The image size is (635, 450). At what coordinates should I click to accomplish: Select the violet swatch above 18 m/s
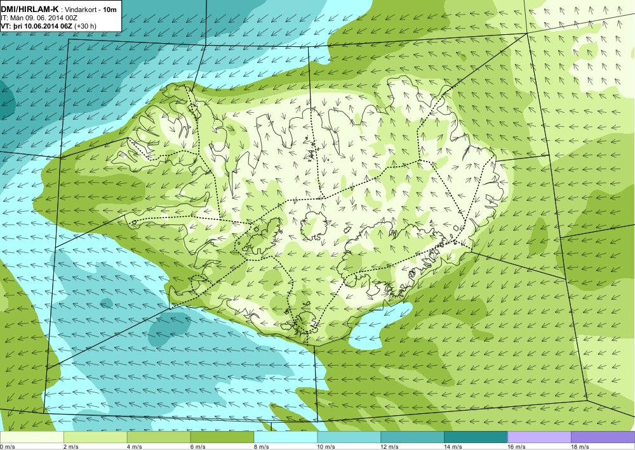(x=603, y=437)
